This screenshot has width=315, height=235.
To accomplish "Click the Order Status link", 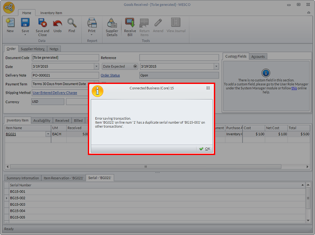I will (110, 75).
